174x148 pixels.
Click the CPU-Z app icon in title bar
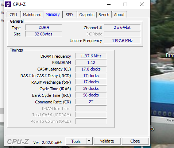pyautogui.click(x=8, y=4)
